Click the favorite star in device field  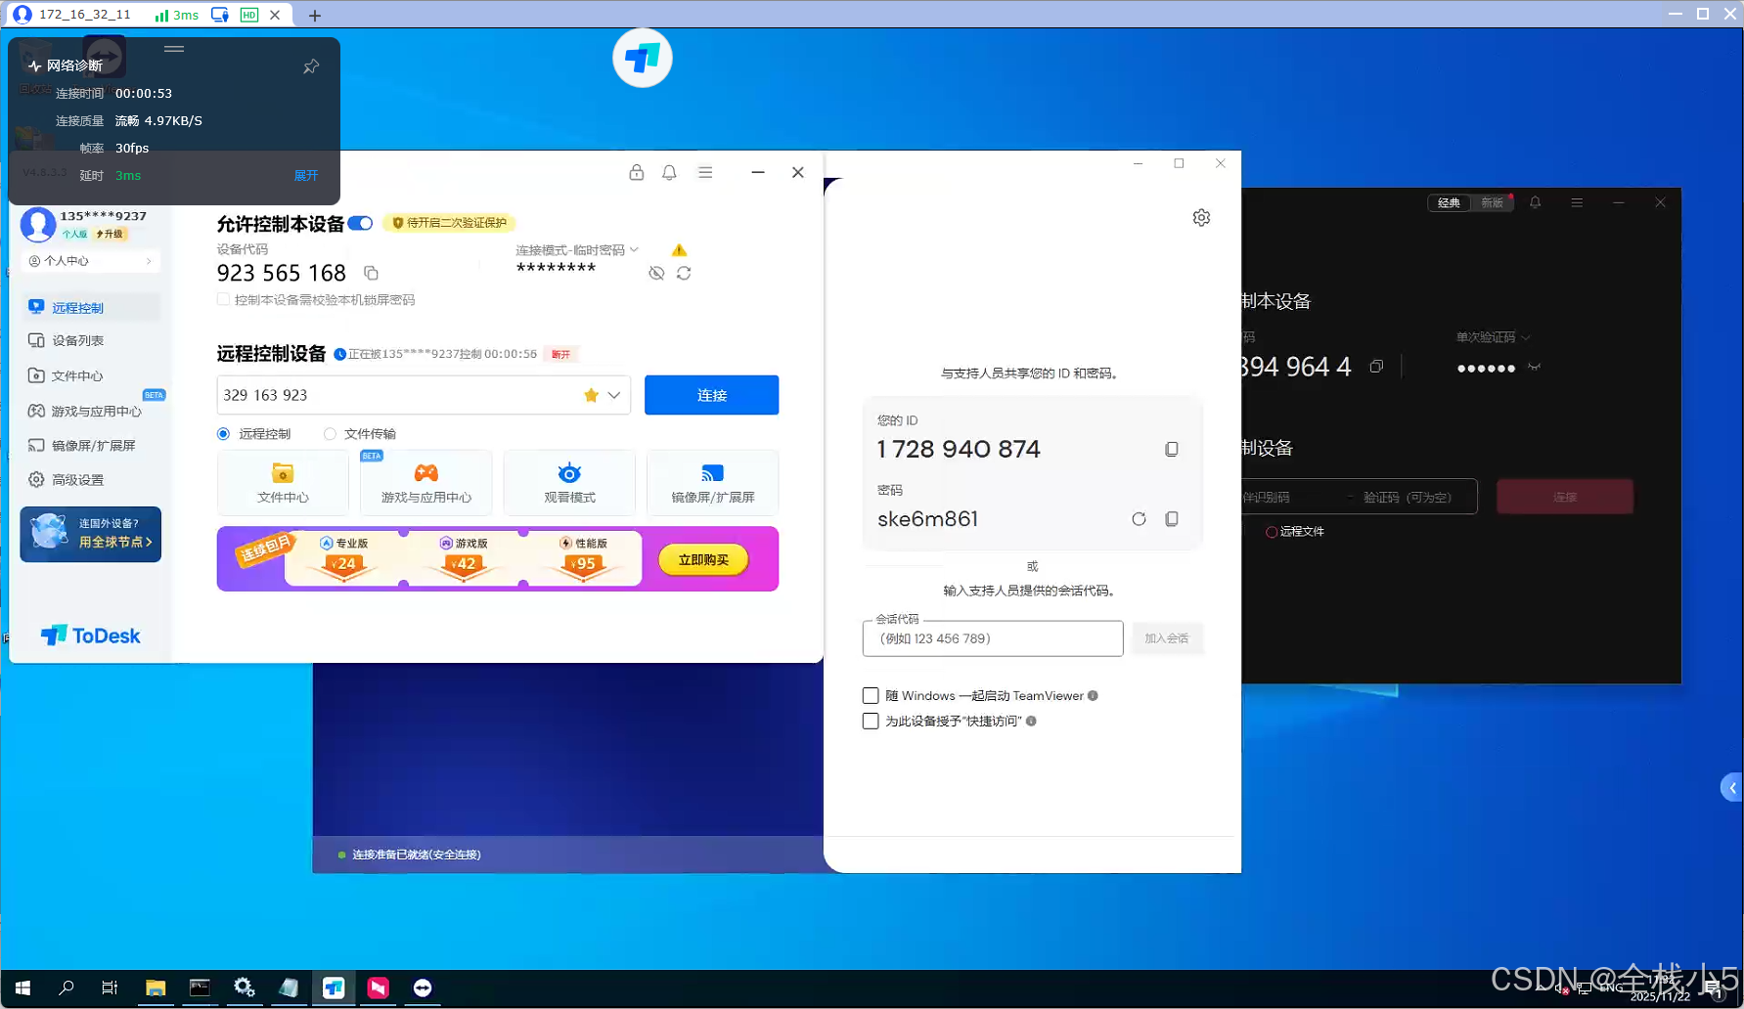pos(591,395)
